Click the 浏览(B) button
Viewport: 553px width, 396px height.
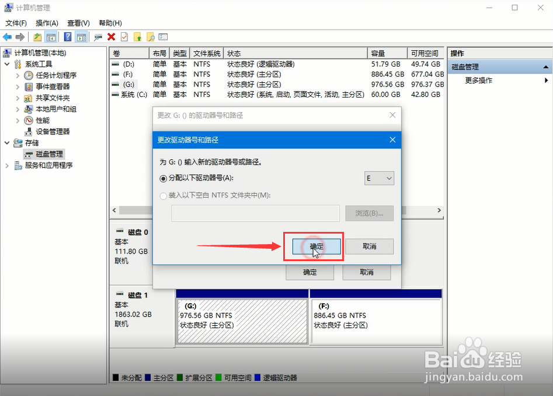(x=369, y=213)
